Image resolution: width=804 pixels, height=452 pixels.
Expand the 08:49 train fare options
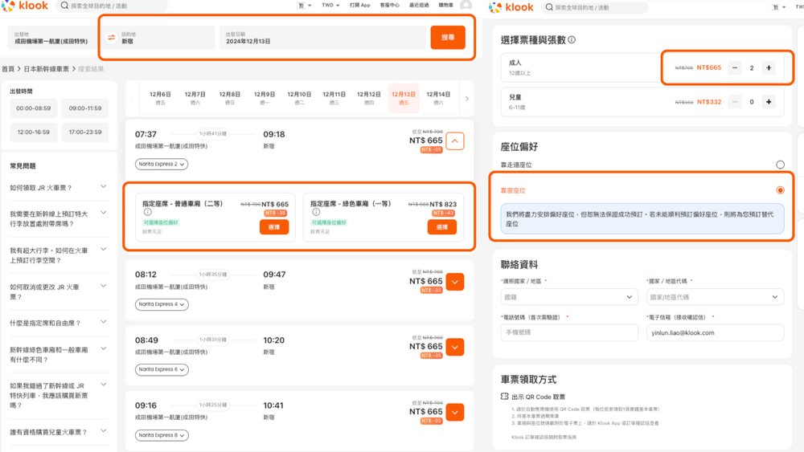pos(455,347)
